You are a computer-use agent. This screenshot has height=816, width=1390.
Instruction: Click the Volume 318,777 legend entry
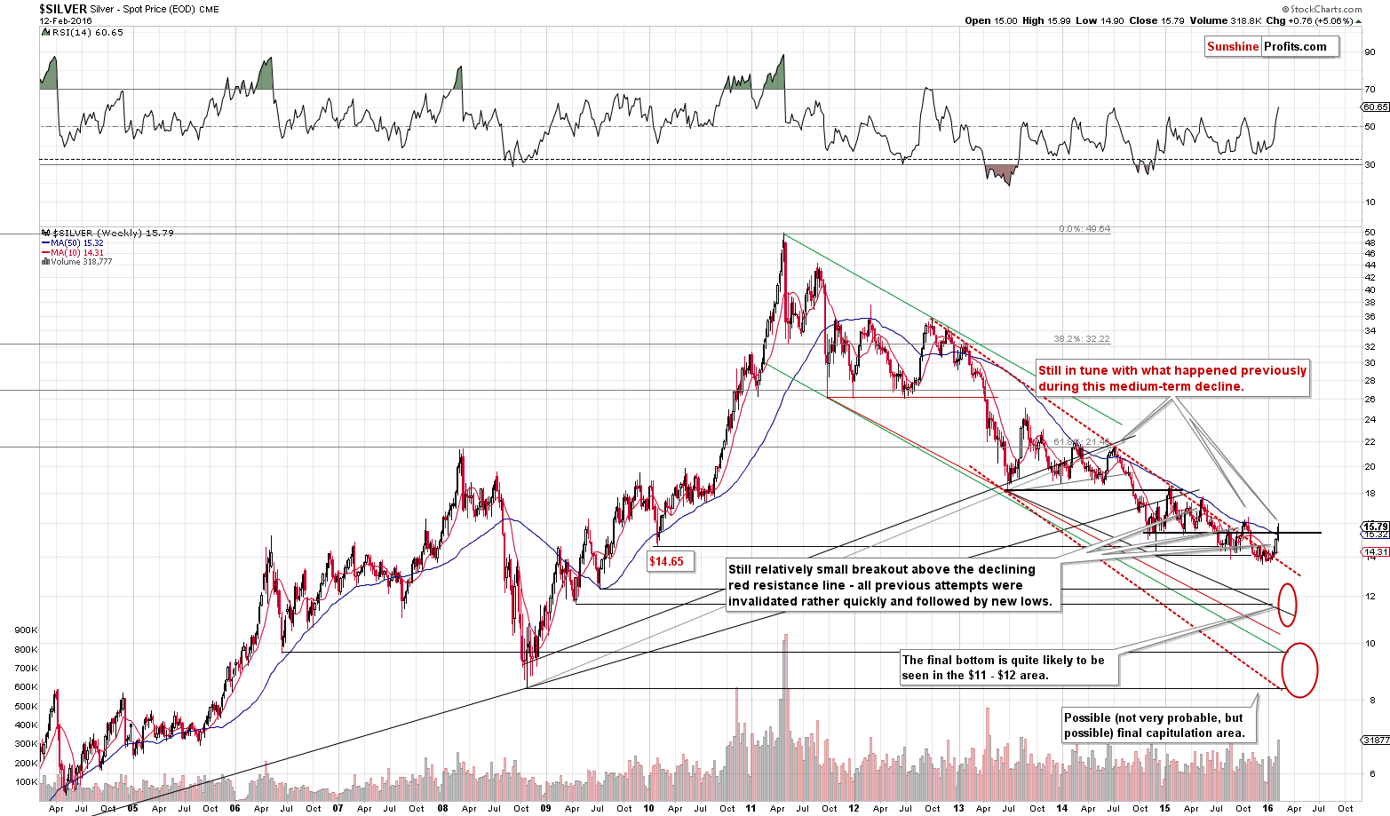click(75, 262)
